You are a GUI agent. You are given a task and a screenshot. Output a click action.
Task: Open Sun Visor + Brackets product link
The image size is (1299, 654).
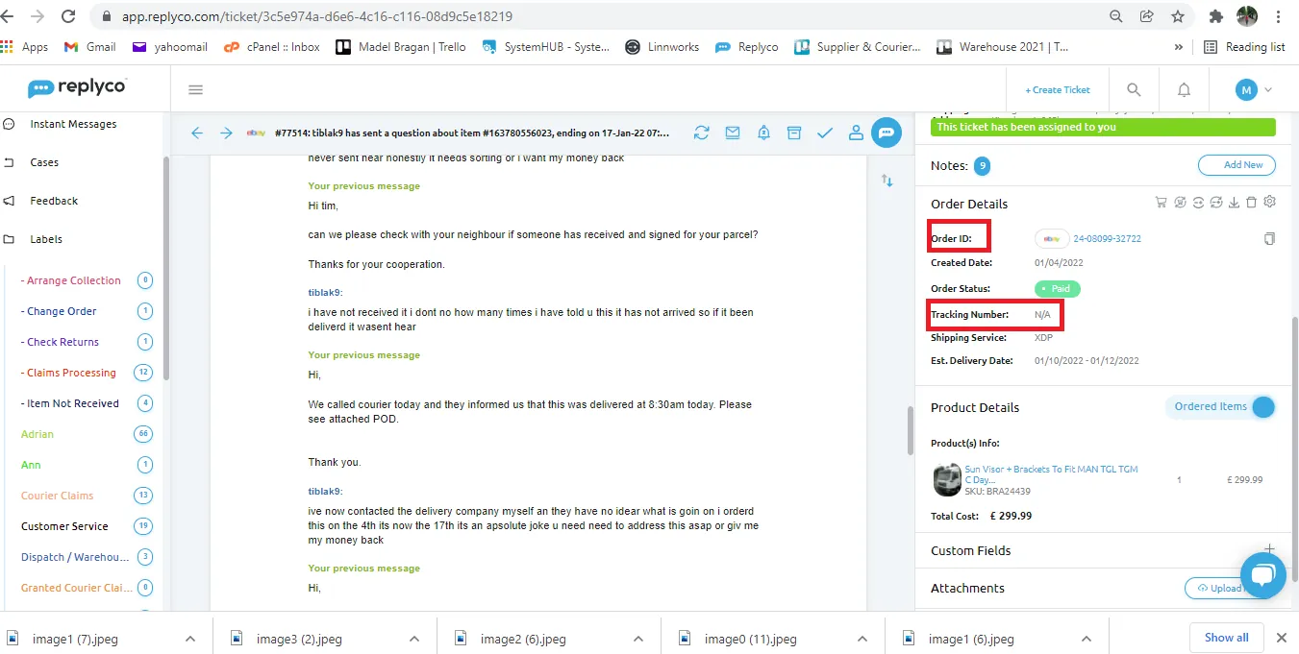pyautogui.click(x=1051, y=474)
